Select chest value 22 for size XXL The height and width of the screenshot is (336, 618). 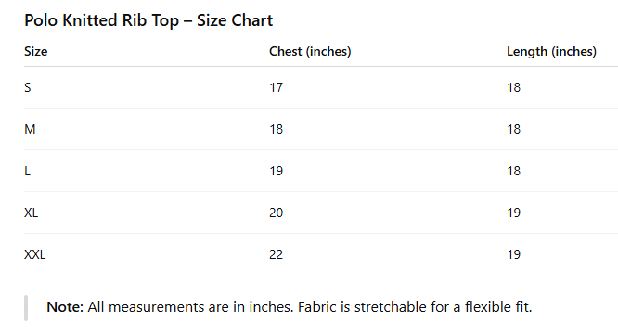point(276,254)
